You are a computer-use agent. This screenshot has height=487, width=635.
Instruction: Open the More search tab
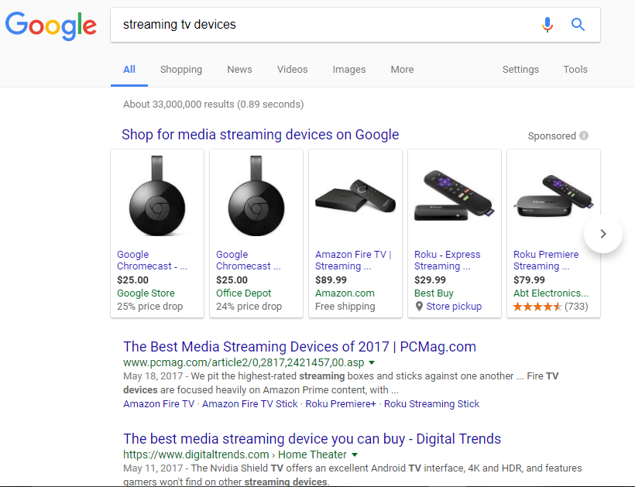(402, 69)
